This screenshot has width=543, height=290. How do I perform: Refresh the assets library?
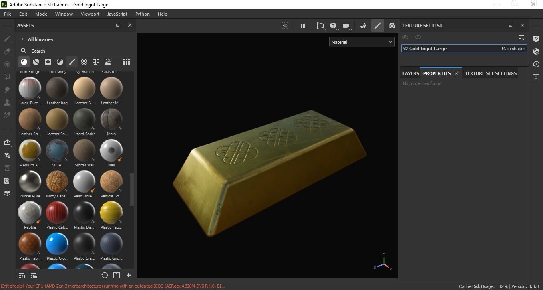point(105,275)
